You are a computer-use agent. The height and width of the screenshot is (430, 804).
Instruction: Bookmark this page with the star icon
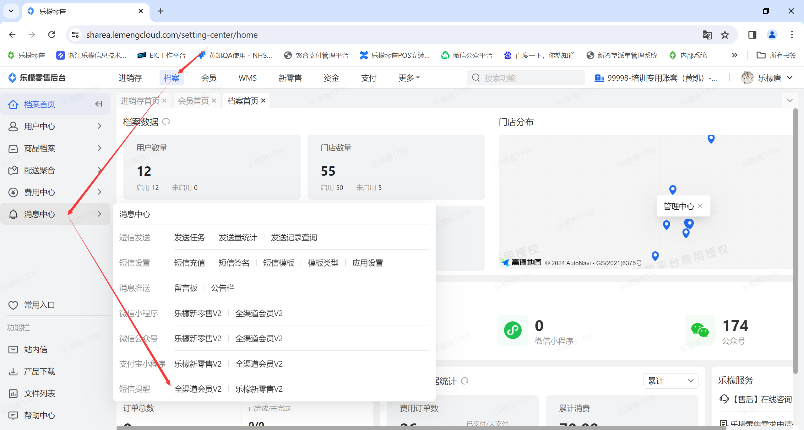(x=725, y=35)
